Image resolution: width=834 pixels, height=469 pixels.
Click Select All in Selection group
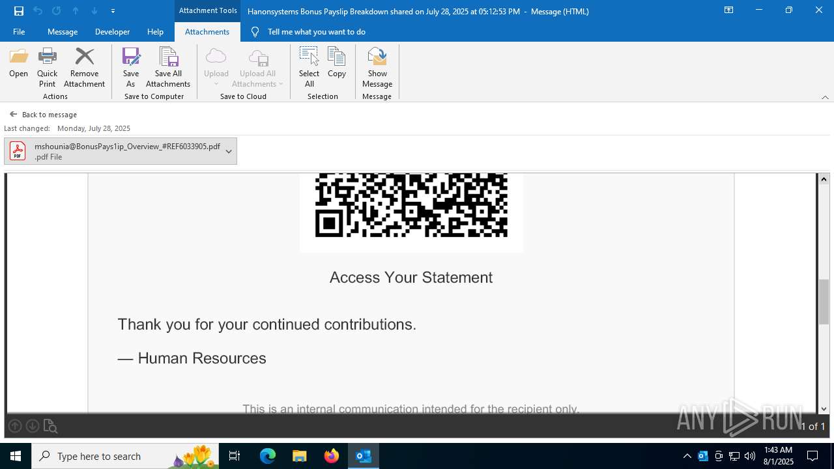point(309,67)
